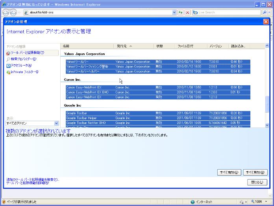Select 検索プロバイダー add-on type
The image size is (274, 206).
[x=23, y=59]
